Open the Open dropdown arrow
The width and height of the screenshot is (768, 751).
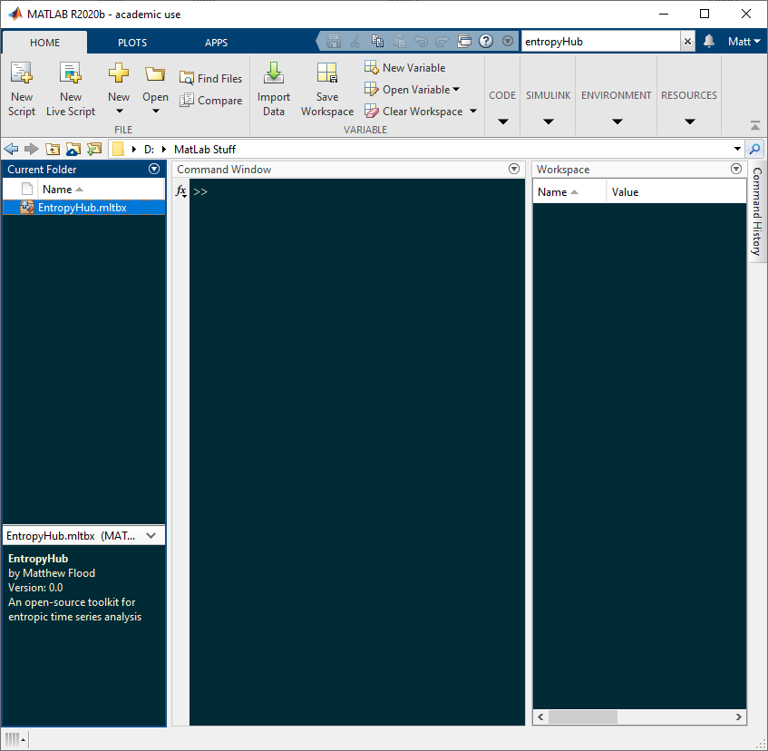coord(156,112)
